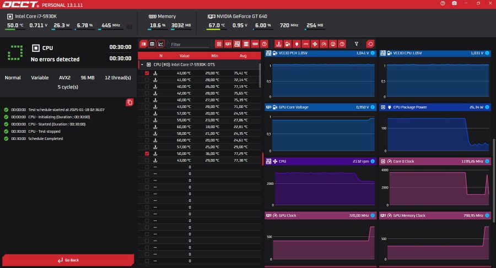Toggle the usage gauge sensor type icon

point(333,44)
